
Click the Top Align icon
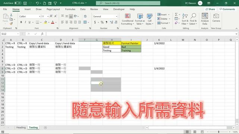62,16
